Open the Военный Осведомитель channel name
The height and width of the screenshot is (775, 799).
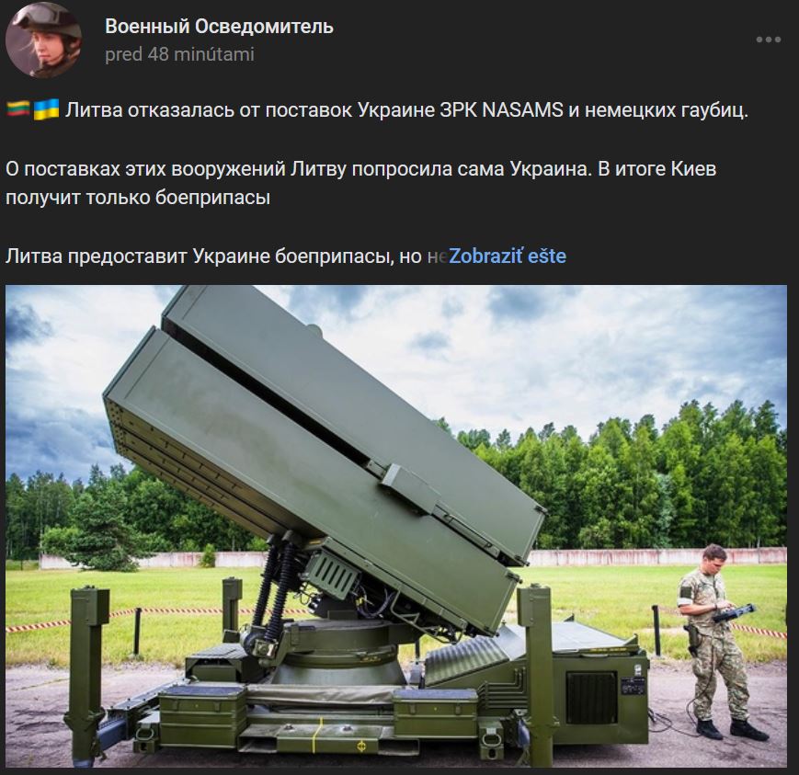click(219, 27)
